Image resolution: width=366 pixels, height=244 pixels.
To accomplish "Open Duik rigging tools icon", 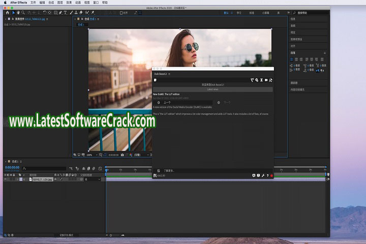I will 252,80.
